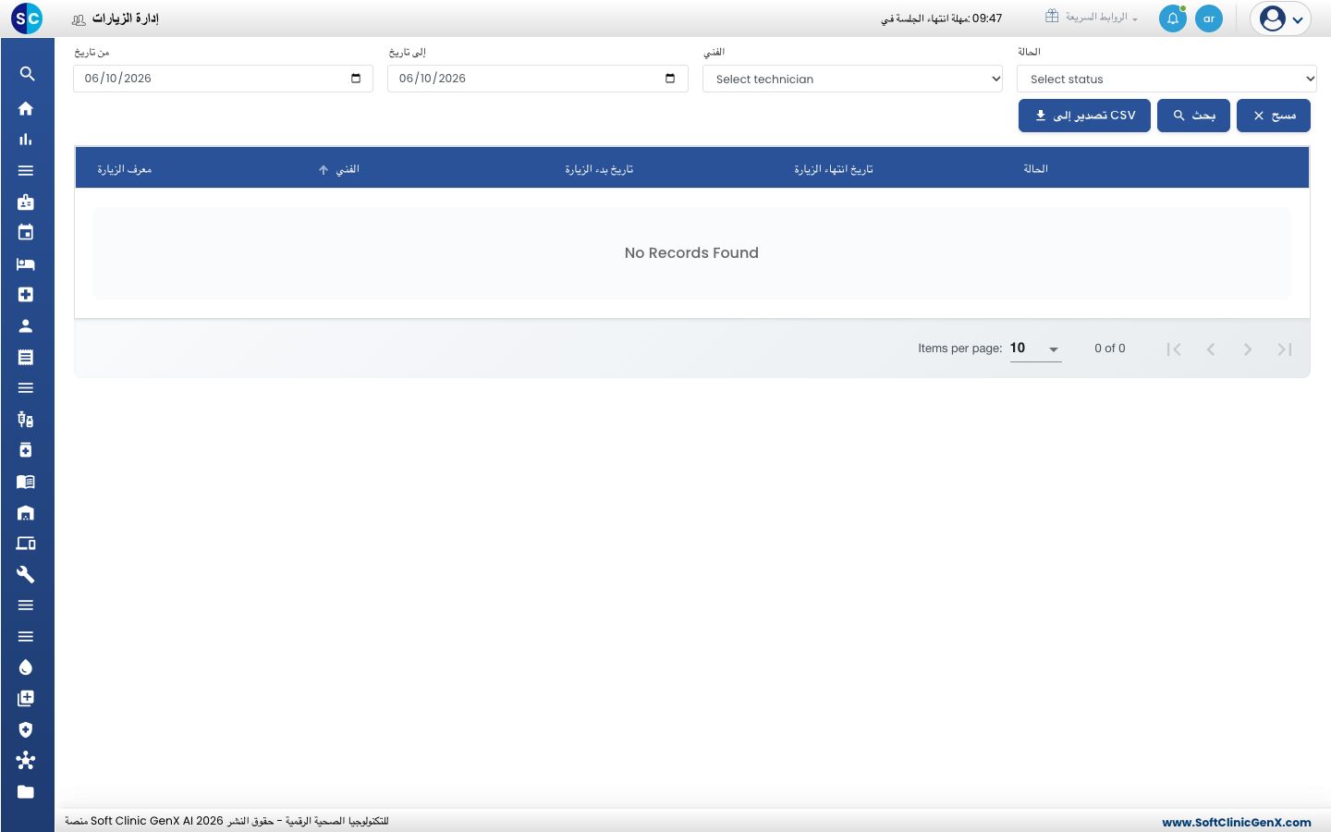Viewport: 1331px width, 832px height.
Task: Open the notifications bell icon
Action: tap(1172, 18)
